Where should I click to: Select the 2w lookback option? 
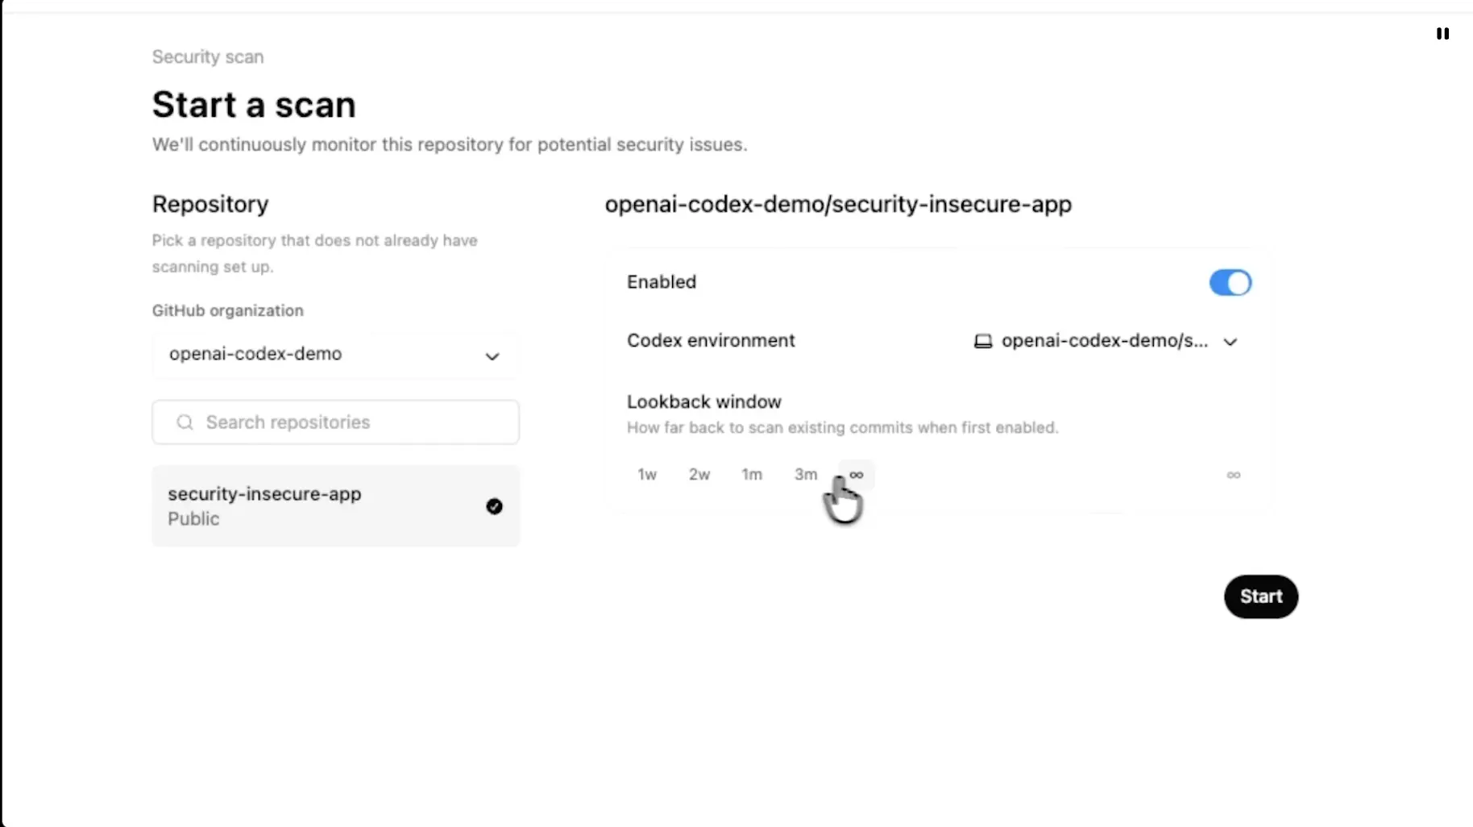(699, 475)
